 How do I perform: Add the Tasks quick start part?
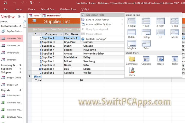tap(175, 61)
